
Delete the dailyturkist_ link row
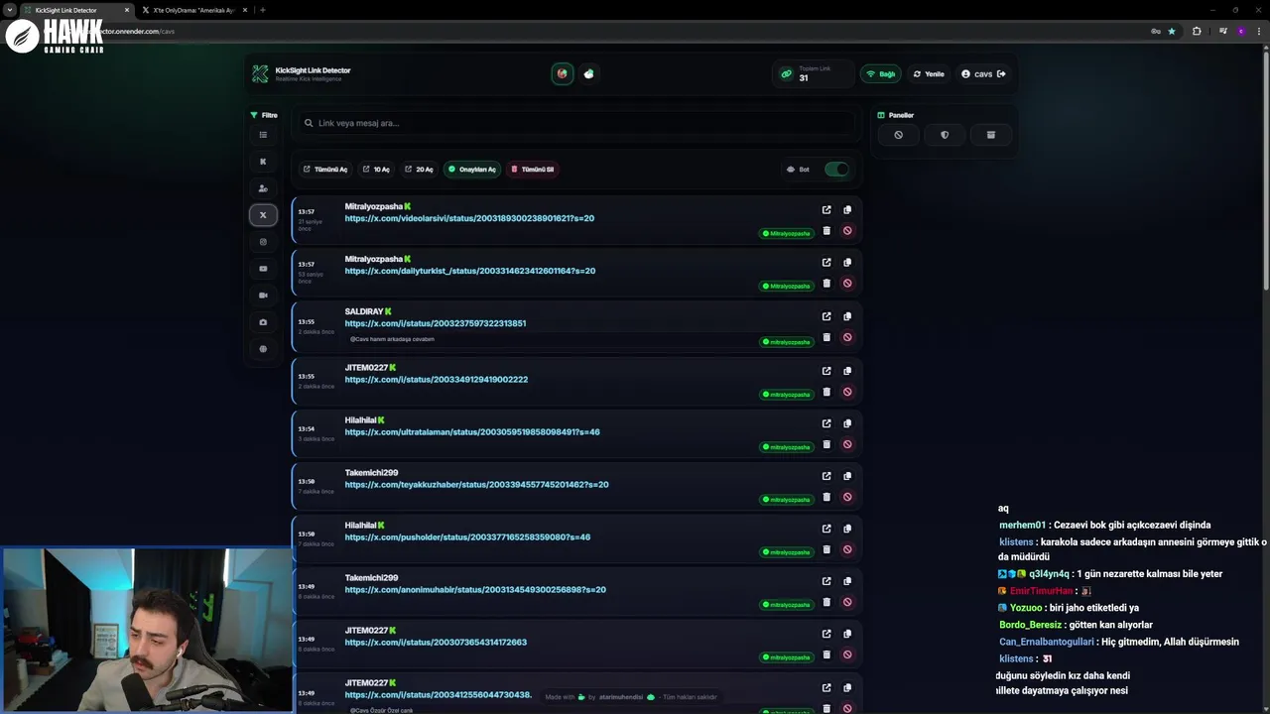(826, 284)
